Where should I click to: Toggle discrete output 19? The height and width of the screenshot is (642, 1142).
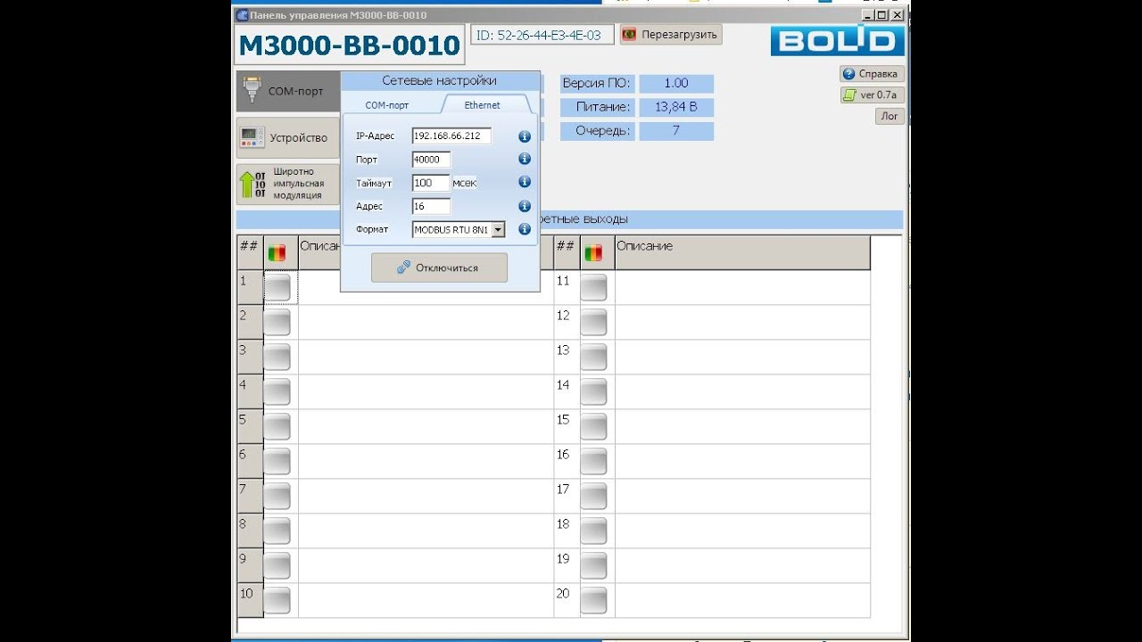coord(593,565)
